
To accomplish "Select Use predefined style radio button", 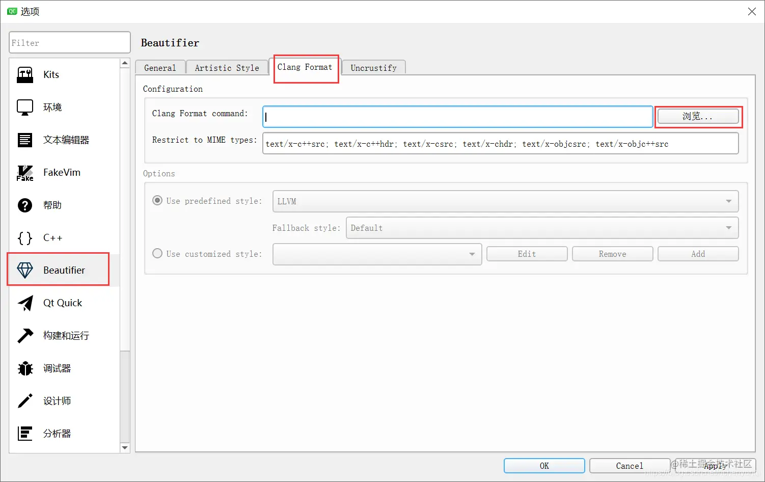I will (157, 200).
